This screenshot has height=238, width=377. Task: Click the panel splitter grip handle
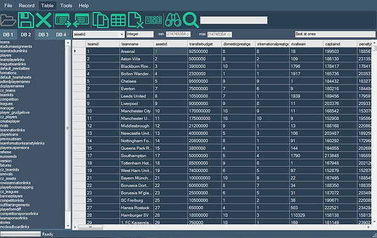tap(67, 128)
